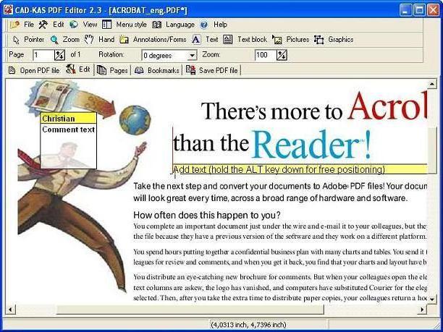443x332 pixels.
Task: Switch to the Bookmarks tab
Action: (x=157, y=70)
